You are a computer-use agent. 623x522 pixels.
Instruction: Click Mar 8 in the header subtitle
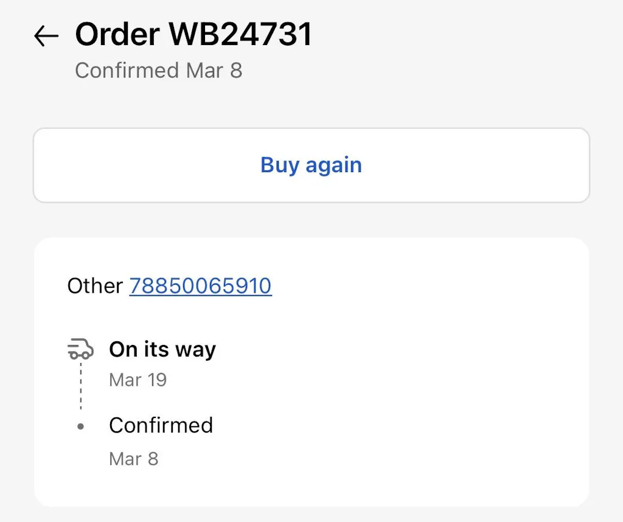click(214, 71)
